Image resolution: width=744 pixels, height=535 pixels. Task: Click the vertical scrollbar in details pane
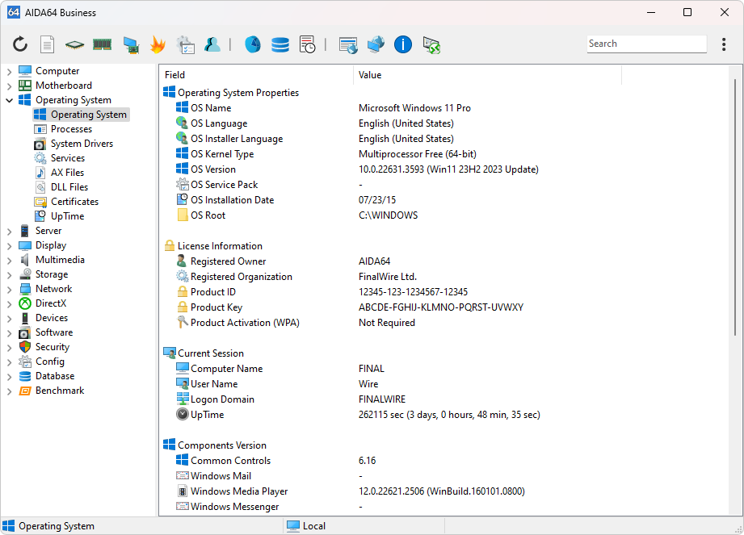(733, 202)
